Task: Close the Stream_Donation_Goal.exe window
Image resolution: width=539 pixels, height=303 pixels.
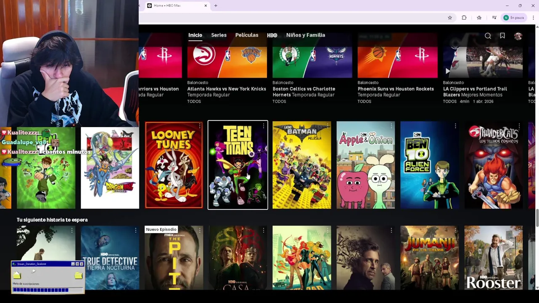Action: [x=82, y=264]
